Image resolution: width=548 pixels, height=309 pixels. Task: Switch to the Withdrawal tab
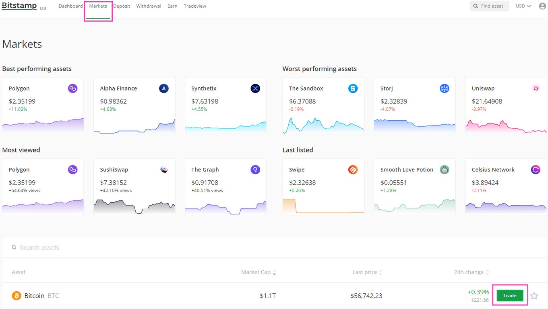[x=149, y=6]
